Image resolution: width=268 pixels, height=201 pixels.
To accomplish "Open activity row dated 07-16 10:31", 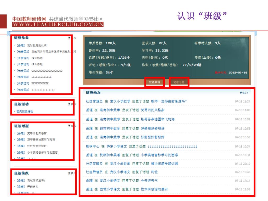I will [168, 155].
